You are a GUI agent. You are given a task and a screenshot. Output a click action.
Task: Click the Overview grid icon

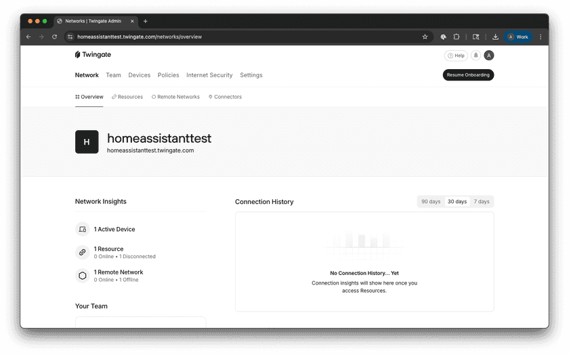point(77,97)
